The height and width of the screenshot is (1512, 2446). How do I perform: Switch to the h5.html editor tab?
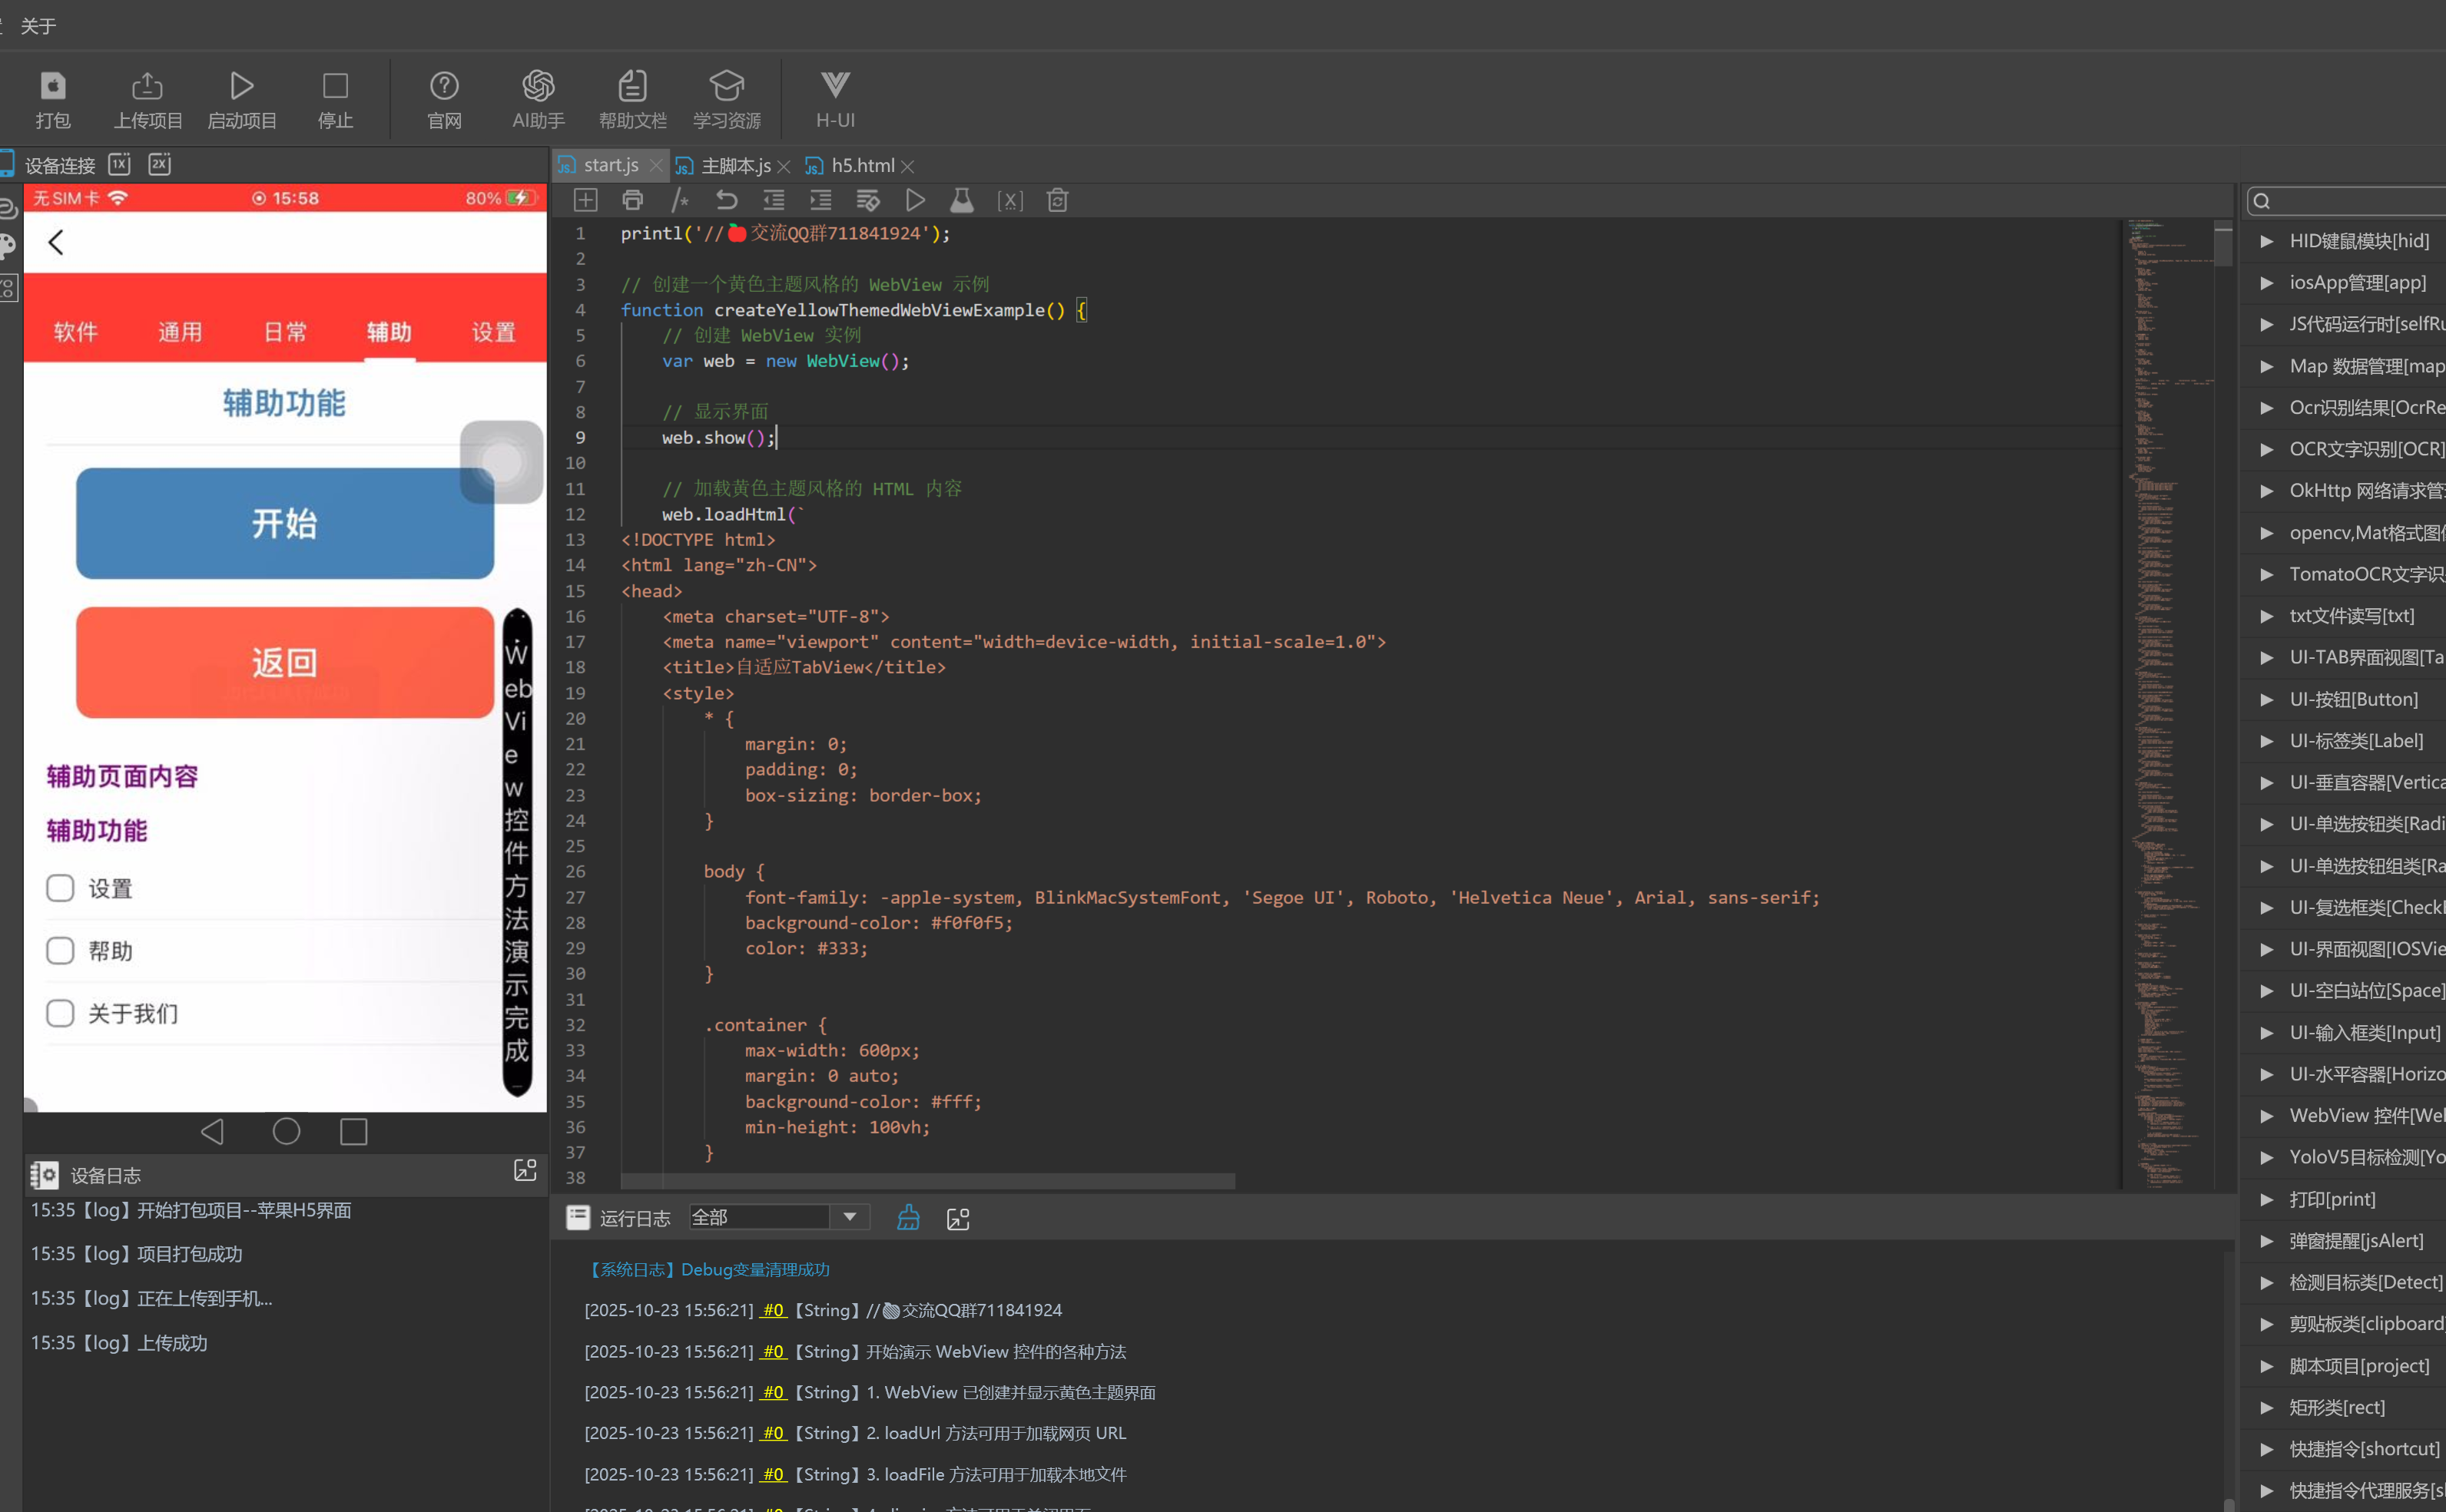tap(861, 166)
